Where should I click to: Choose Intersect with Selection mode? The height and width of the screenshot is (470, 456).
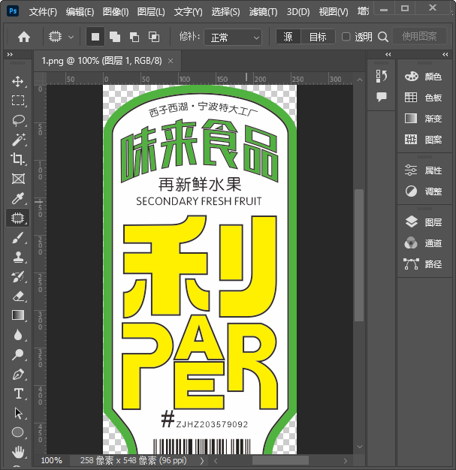154,37
